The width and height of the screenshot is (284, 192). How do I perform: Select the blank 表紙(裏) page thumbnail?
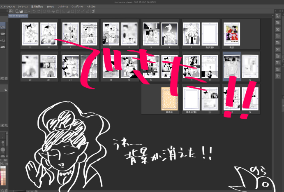[210, 34]
